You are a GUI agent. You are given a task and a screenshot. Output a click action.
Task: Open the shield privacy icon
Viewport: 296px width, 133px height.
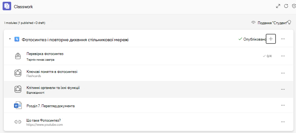294,6
